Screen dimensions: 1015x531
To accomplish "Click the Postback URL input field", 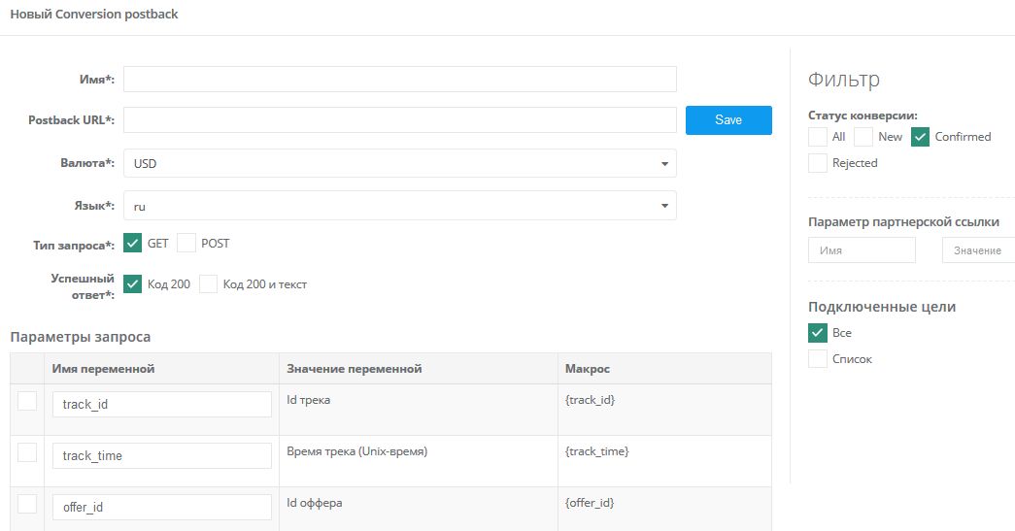I will click(399, 120).
